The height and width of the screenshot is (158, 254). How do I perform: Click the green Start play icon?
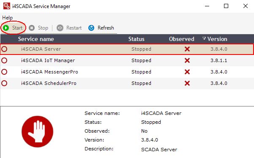(6, 28)
